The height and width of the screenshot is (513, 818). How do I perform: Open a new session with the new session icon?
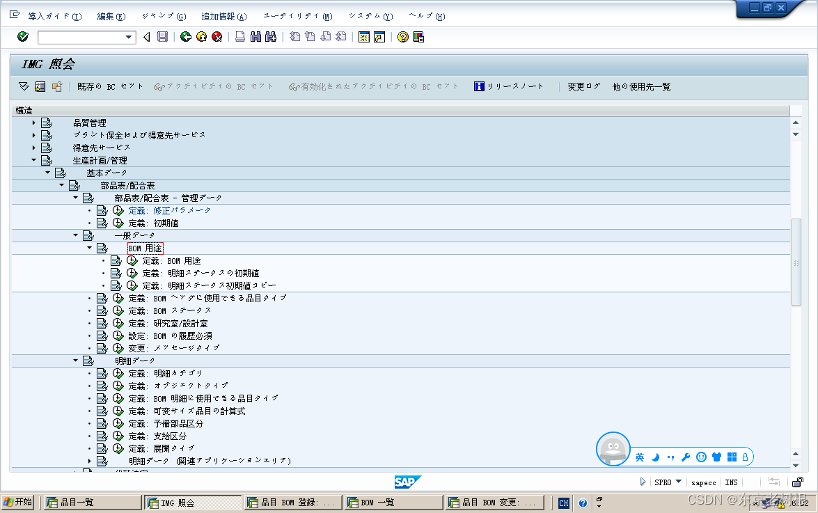(x=365, y=36)
